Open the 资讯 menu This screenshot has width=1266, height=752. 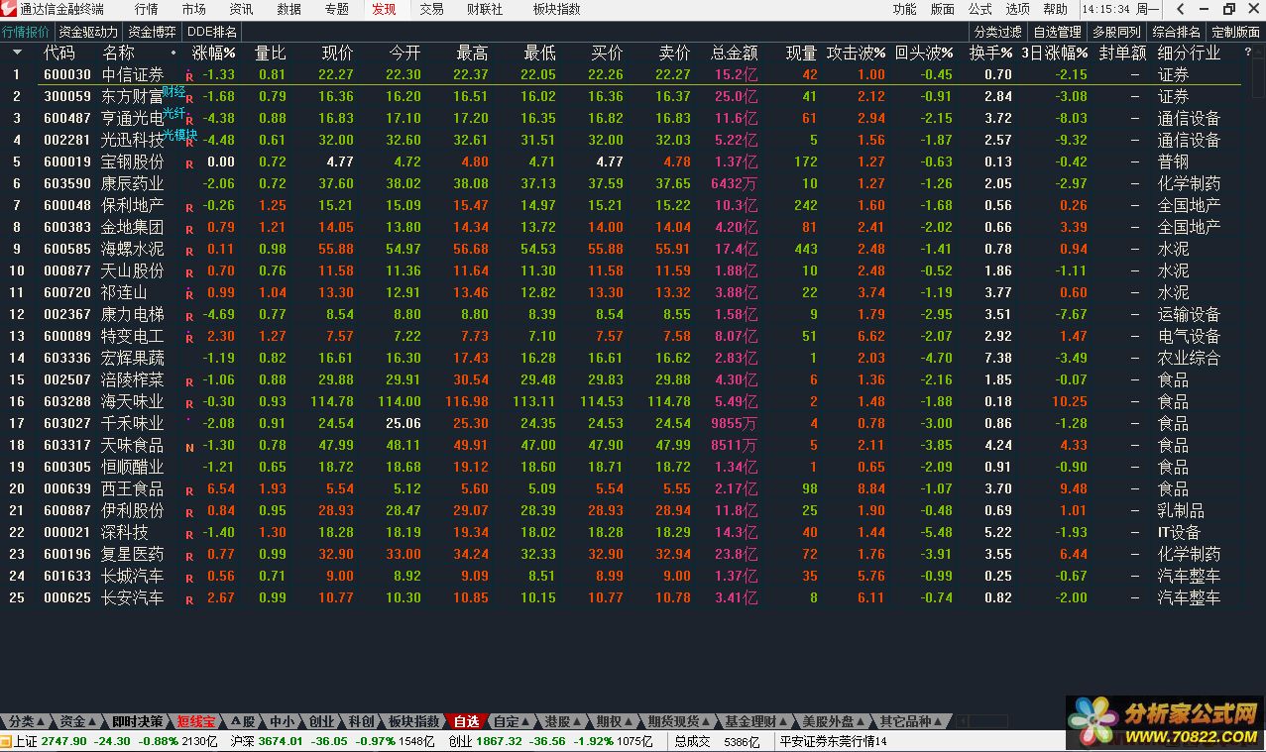pyautogui.click(x=241, y=9)
